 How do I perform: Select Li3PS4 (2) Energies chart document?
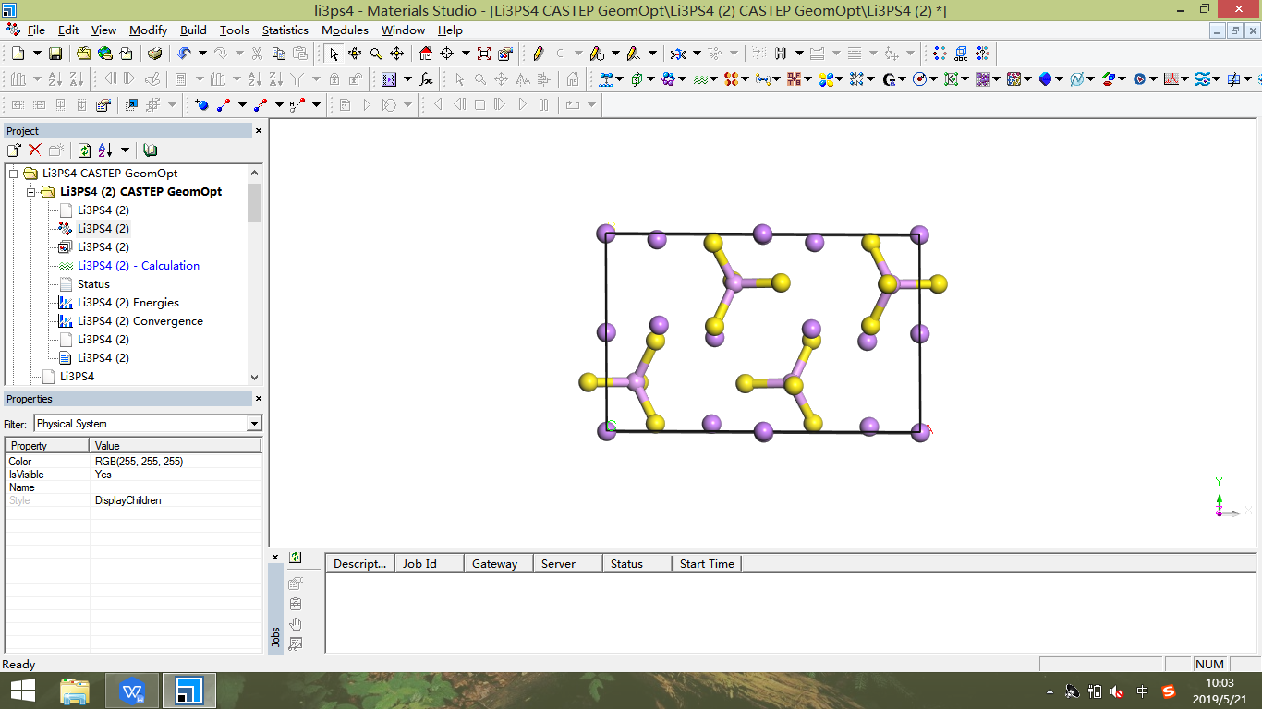(x=127, y=303)
